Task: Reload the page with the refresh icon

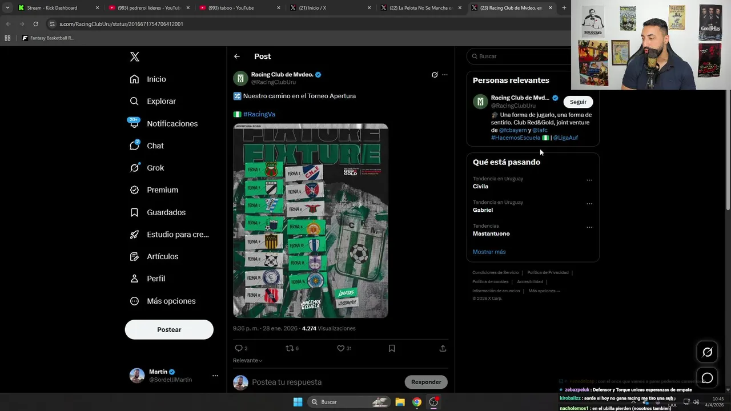Action: point(35,24)
